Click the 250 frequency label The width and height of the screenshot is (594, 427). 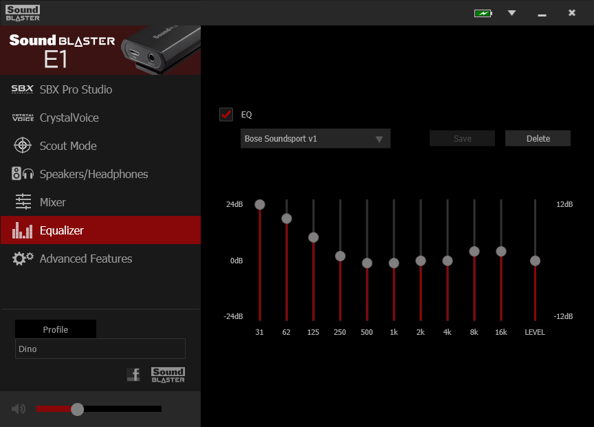(340, 332)
